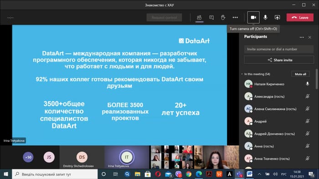Focus the Invite someone or dial a number field

click(279, 49)
